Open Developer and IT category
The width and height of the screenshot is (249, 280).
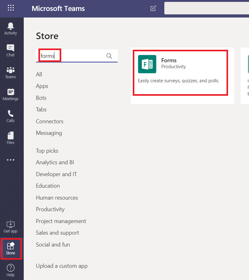56,174
